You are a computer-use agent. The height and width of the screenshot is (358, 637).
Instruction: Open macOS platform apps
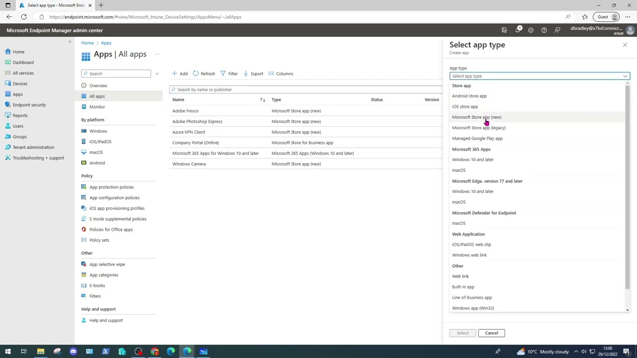click(x=96, y=152)
